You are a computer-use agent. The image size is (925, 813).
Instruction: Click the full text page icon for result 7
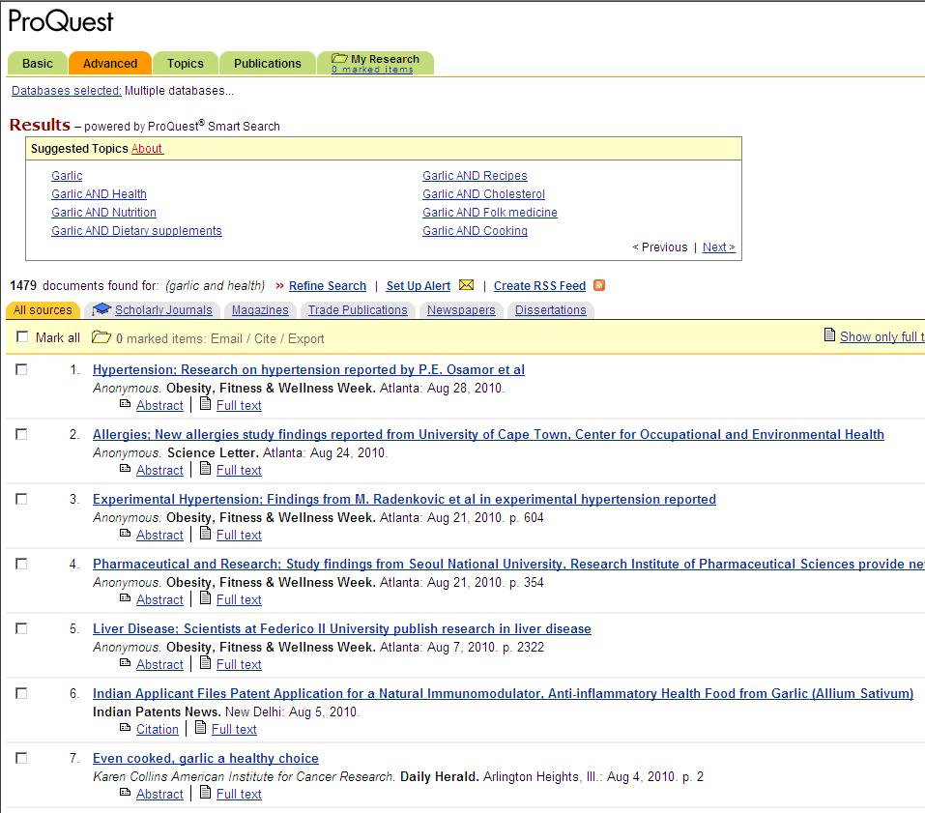pyautogui.click(x=205, y=793)
